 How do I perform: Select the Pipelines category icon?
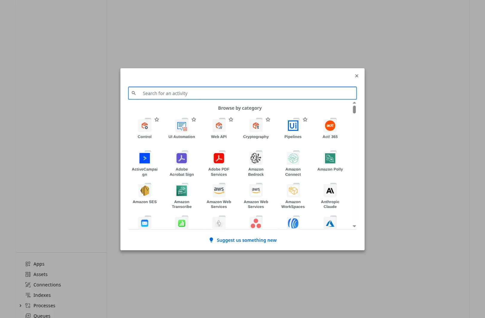[293, 126]
